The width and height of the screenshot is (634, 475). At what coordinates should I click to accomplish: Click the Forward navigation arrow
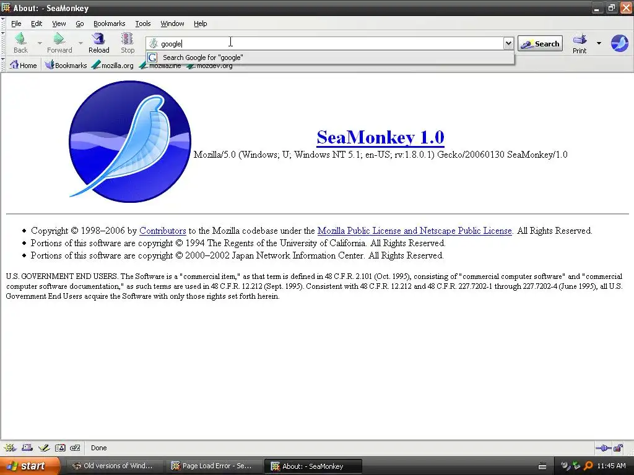(59, 43)
